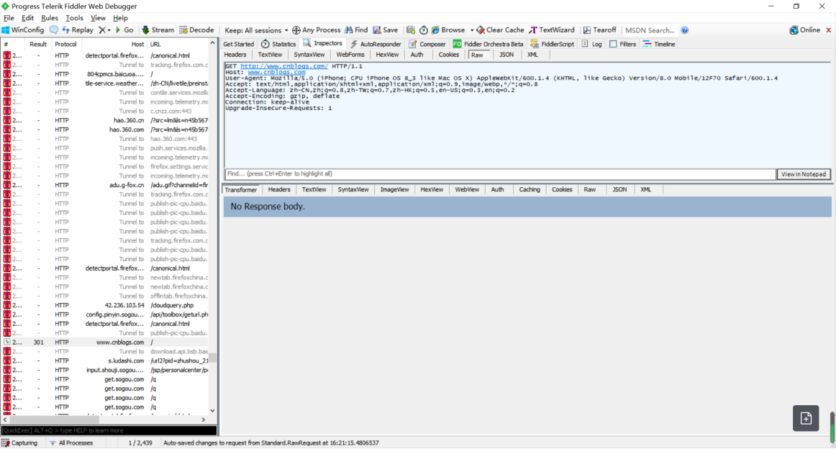This screenshot has height=449, width=836.
Task: Click the timer stopwatch toolbar icon
Action: click(423, 30)
